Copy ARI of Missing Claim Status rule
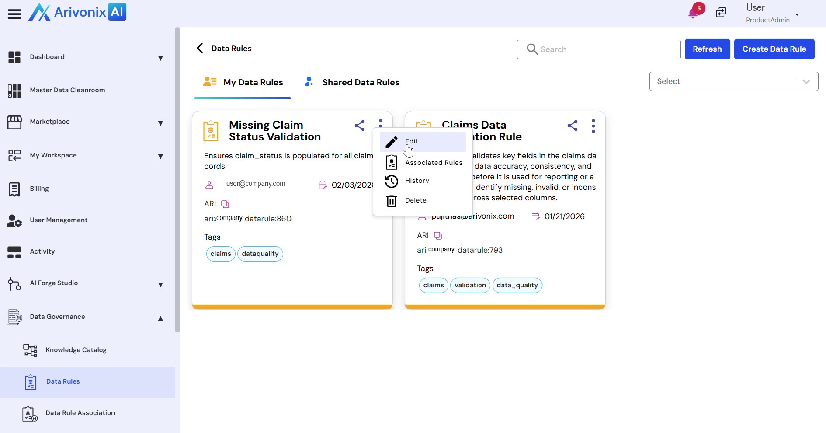The height and width of the screenshot is (433, 826). click(225, 204)
